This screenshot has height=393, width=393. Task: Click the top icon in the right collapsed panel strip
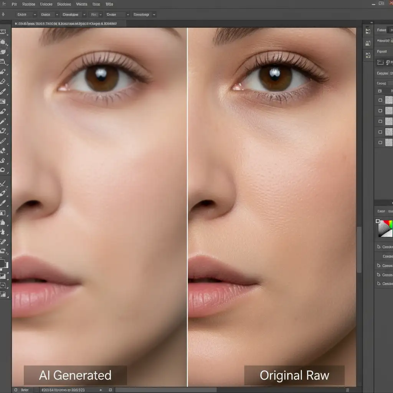(368, 31)
